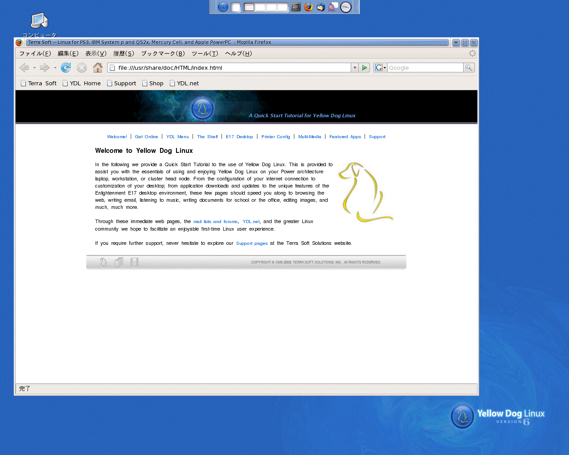
Task: Open the search engine selector dropdown
Action: tap(380, 68)
